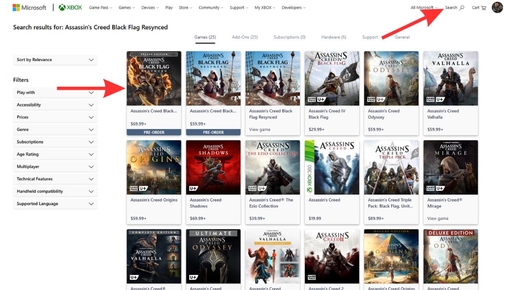Go to the Play page
This screenshot has height=290, width=516.
click(x=169, y=8)
